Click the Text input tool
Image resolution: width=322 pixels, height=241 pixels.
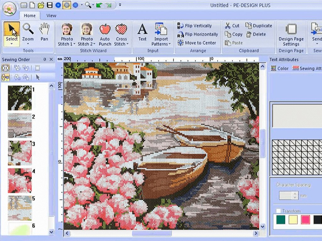coord(142,32)
